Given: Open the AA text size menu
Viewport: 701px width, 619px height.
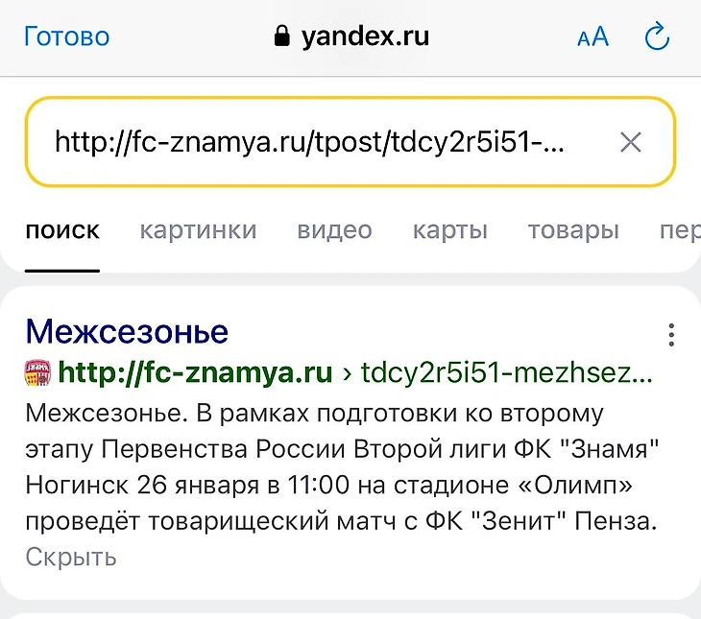Looking at the screenshot, I should [x=592, y=37].
